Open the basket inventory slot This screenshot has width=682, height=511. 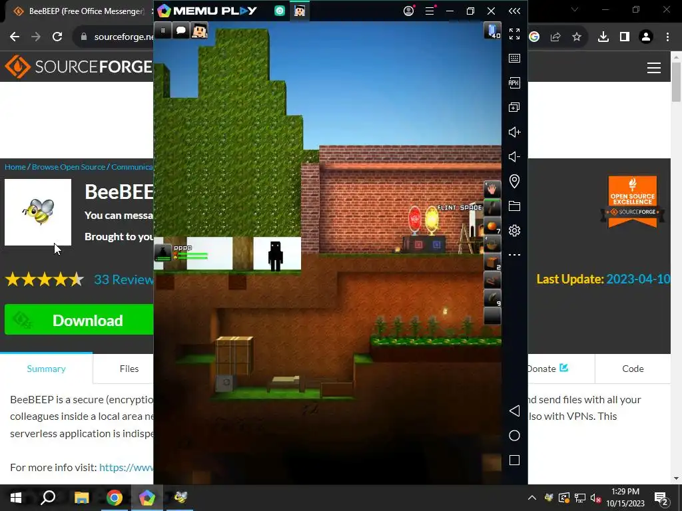click(492, 244)
